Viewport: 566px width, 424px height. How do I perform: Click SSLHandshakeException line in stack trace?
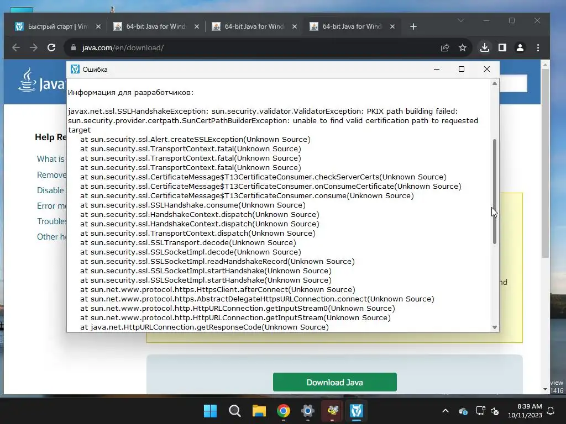tap(263, 112)
